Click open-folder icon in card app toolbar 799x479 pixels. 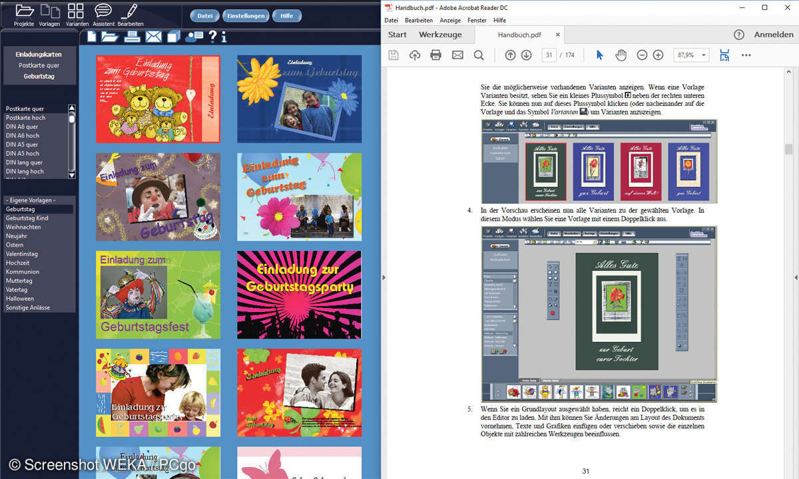point(109,37)
